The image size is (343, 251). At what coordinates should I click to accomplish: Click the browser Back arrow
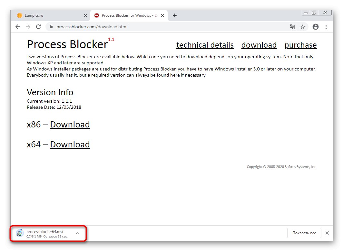(x=18, y=27)
